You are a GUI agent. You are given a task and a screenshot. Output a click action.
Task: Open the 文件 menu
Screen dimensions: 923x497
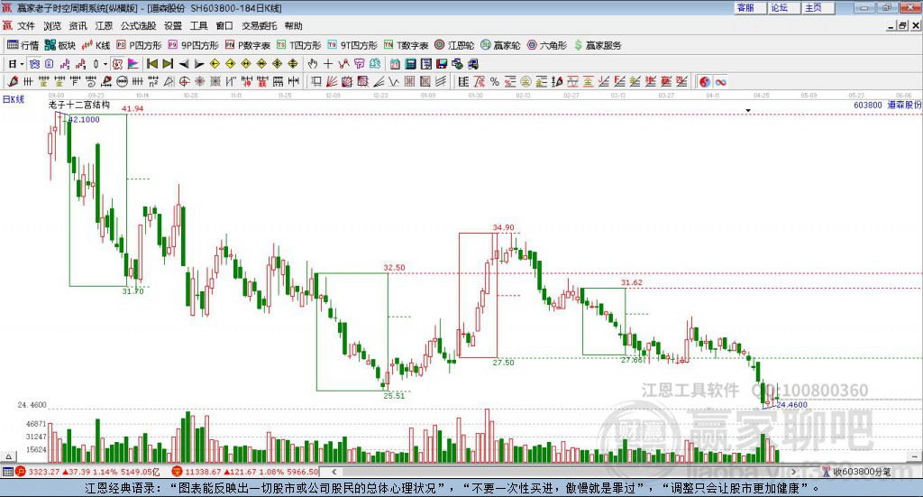coord(26,26)
